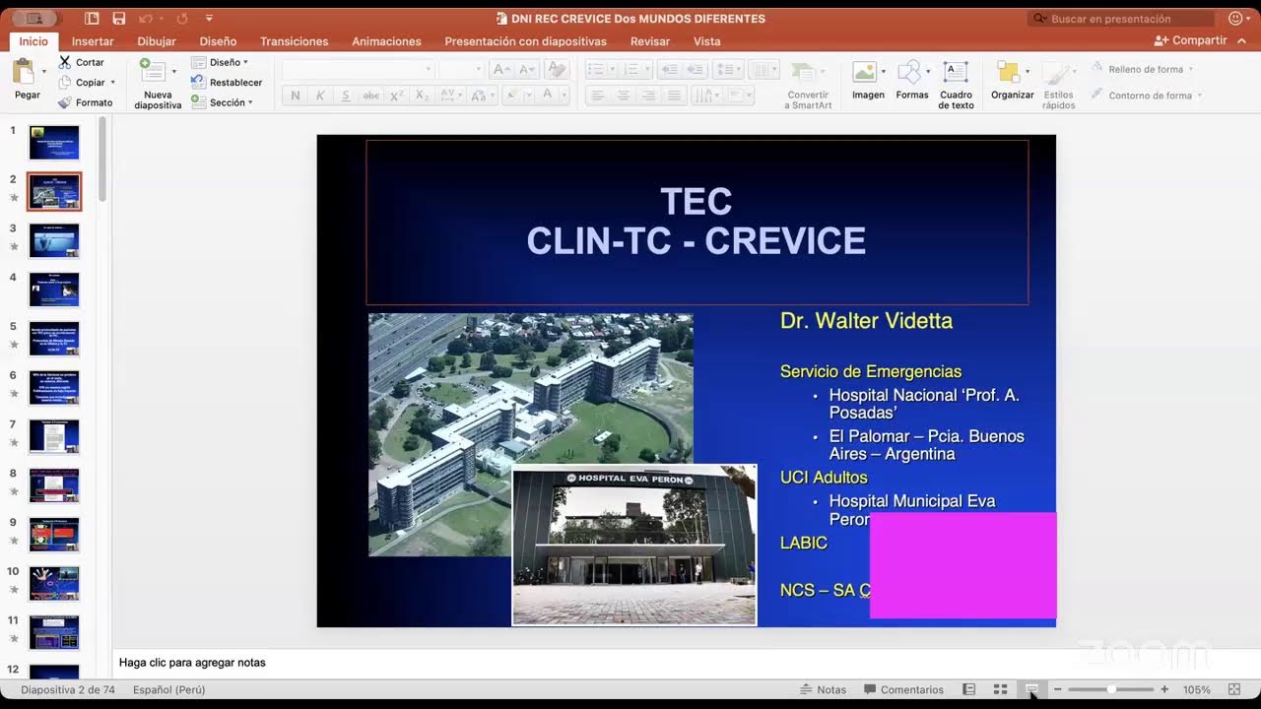The width and height of the screenshot is (1261, 709).
Task: Apply italic with the K button
Action: (x=320, y=96)
